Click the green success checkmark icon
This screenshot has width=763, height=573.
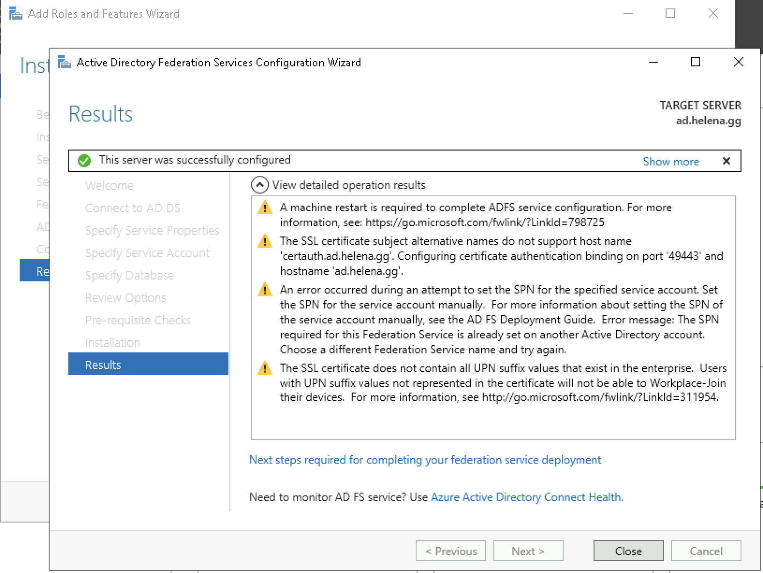click(x=84, y=161)
